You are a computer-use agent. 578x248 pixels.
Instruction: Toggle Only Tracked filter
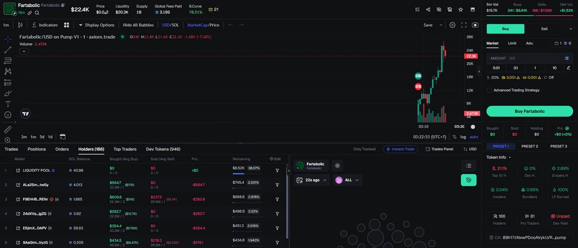[364, 149]
